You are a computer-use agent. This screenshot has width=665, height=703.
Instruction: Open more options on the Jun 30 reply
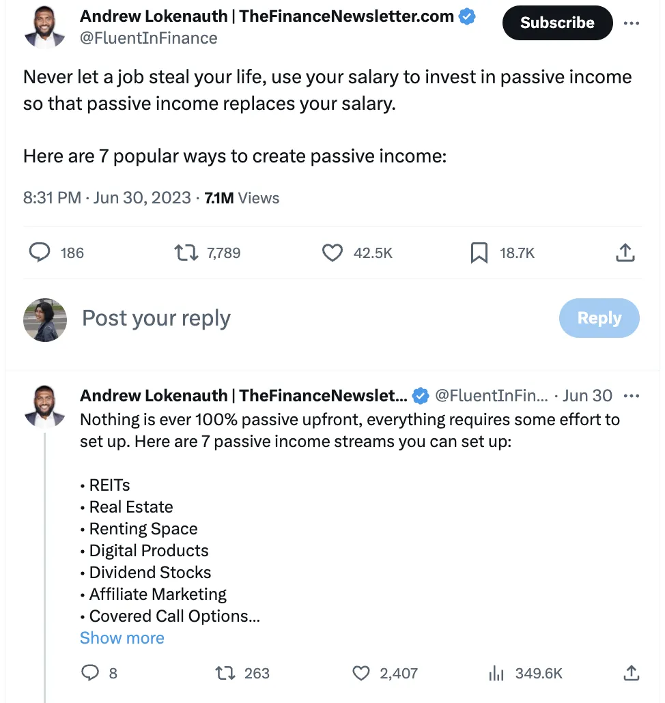(632, 395)
